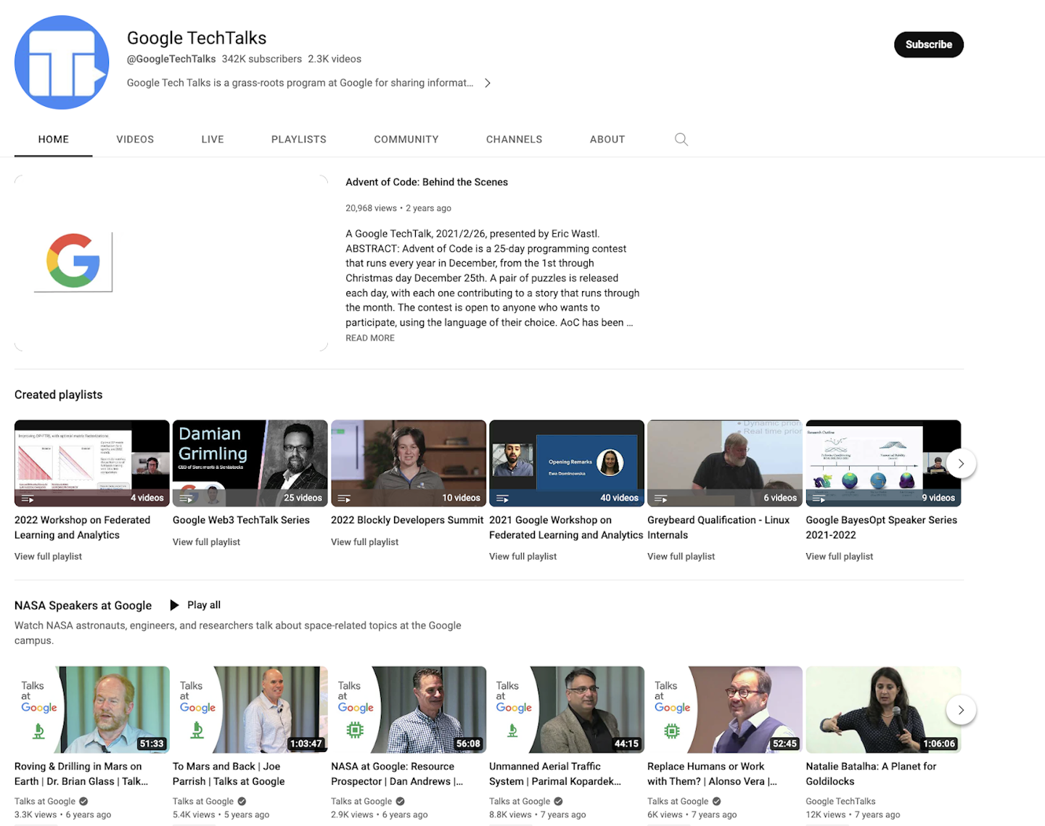This screenshot has width=1045, height=826.
Task: Play the 56:08 Resource Prospector video thumbnail
Action: point(409,710)
